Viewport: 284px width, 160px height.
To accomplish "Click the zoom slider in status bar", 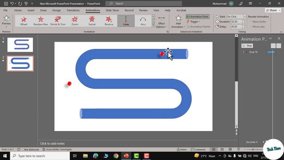I will (x=253, y=149).
